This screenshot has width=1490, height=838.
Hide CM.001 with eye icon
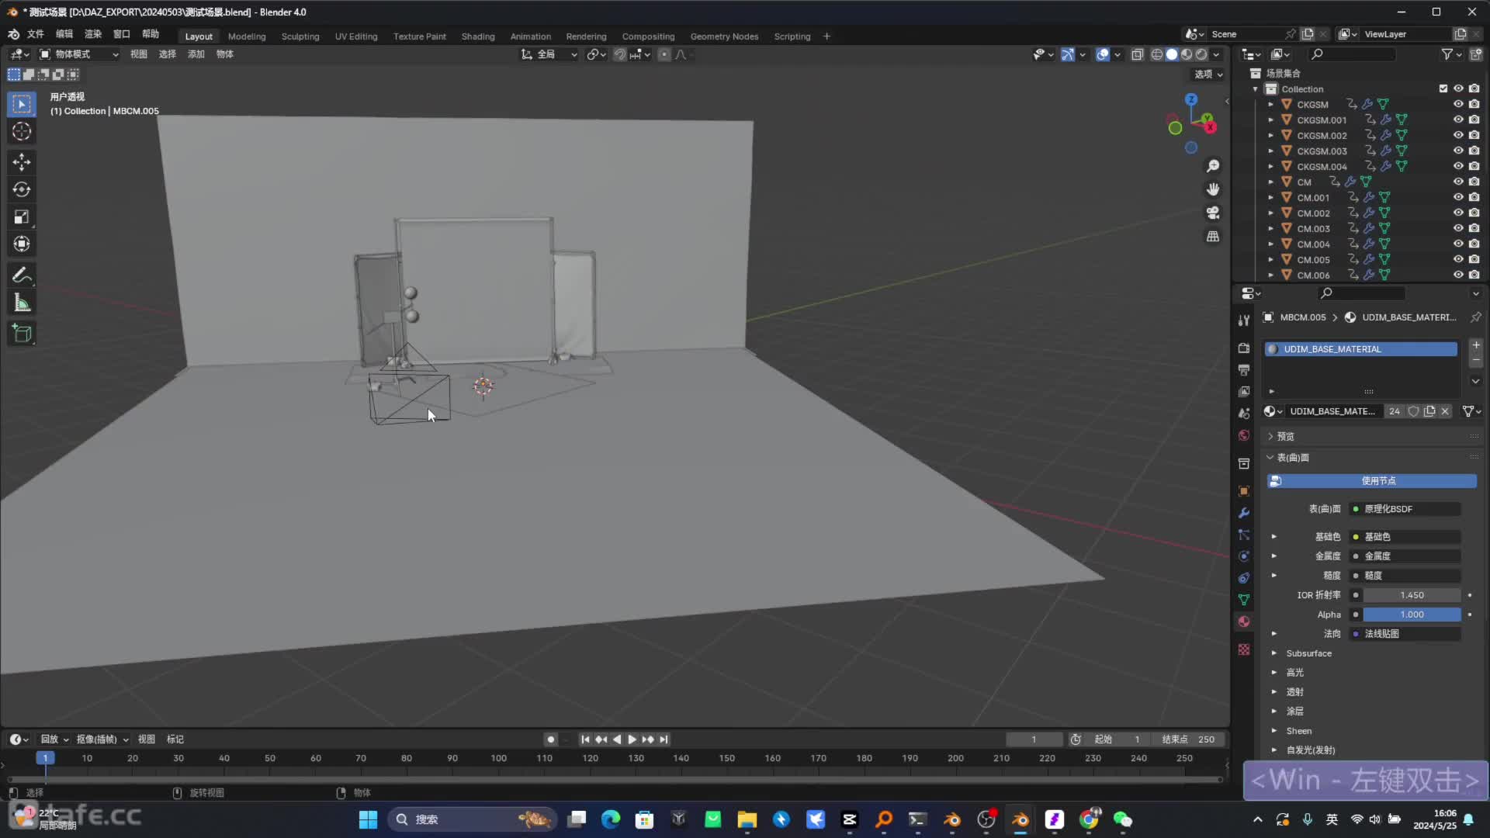click(x=1458, y=197)
